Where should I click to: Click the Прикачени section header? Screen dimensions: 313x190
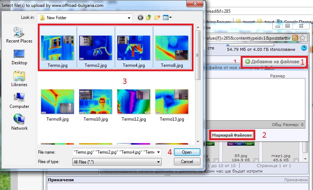click(61, 180)
